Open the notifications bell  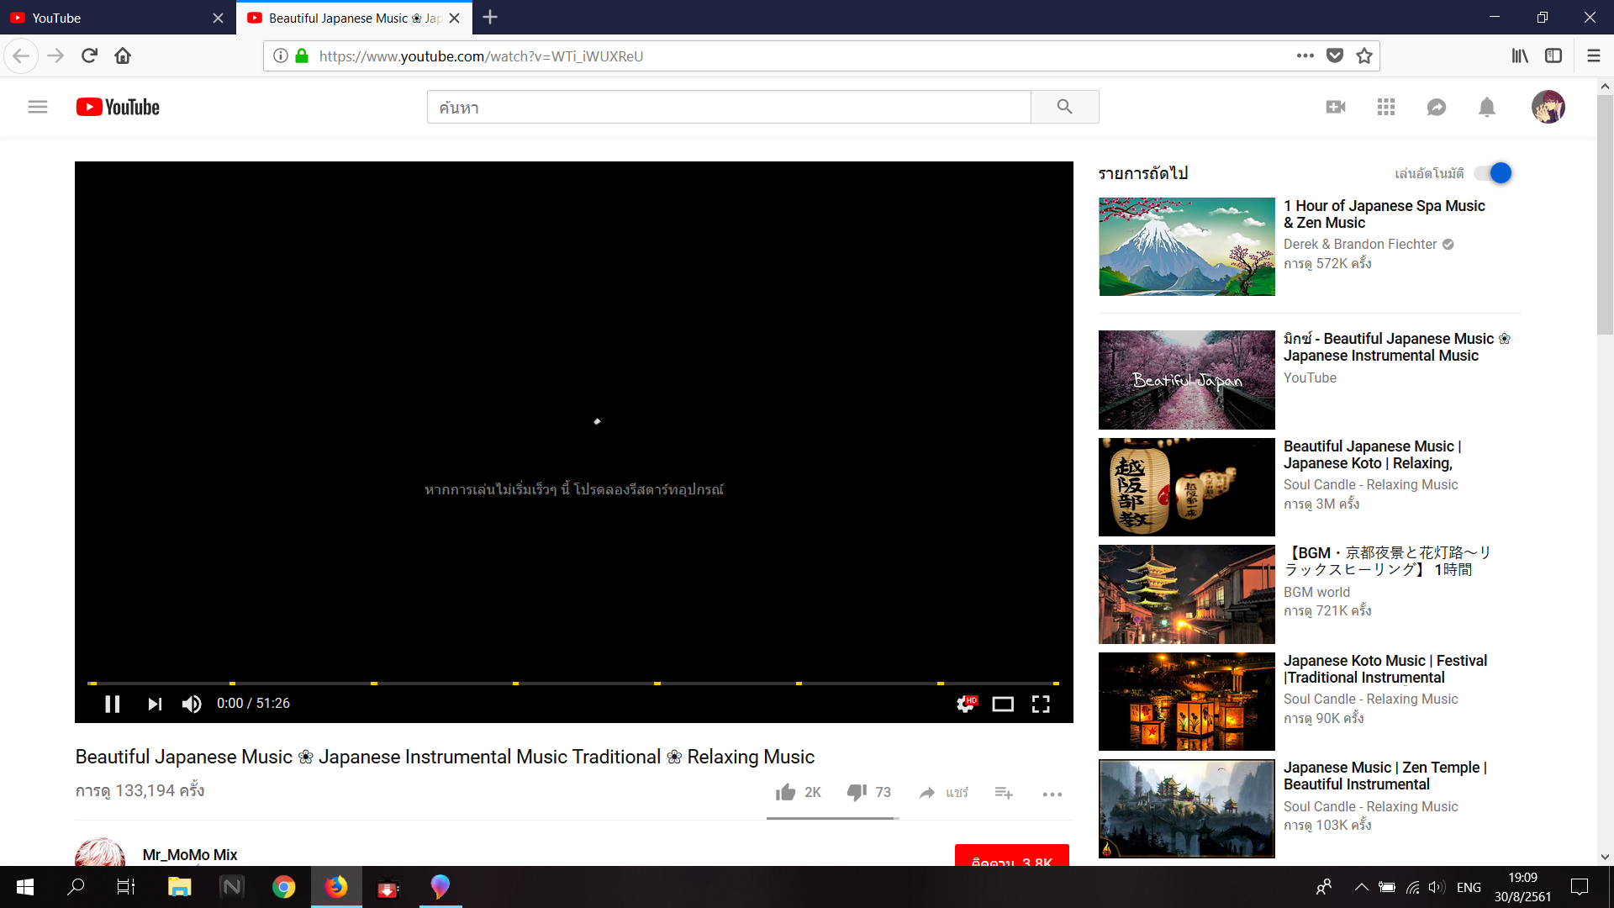tap(1486, 107)
